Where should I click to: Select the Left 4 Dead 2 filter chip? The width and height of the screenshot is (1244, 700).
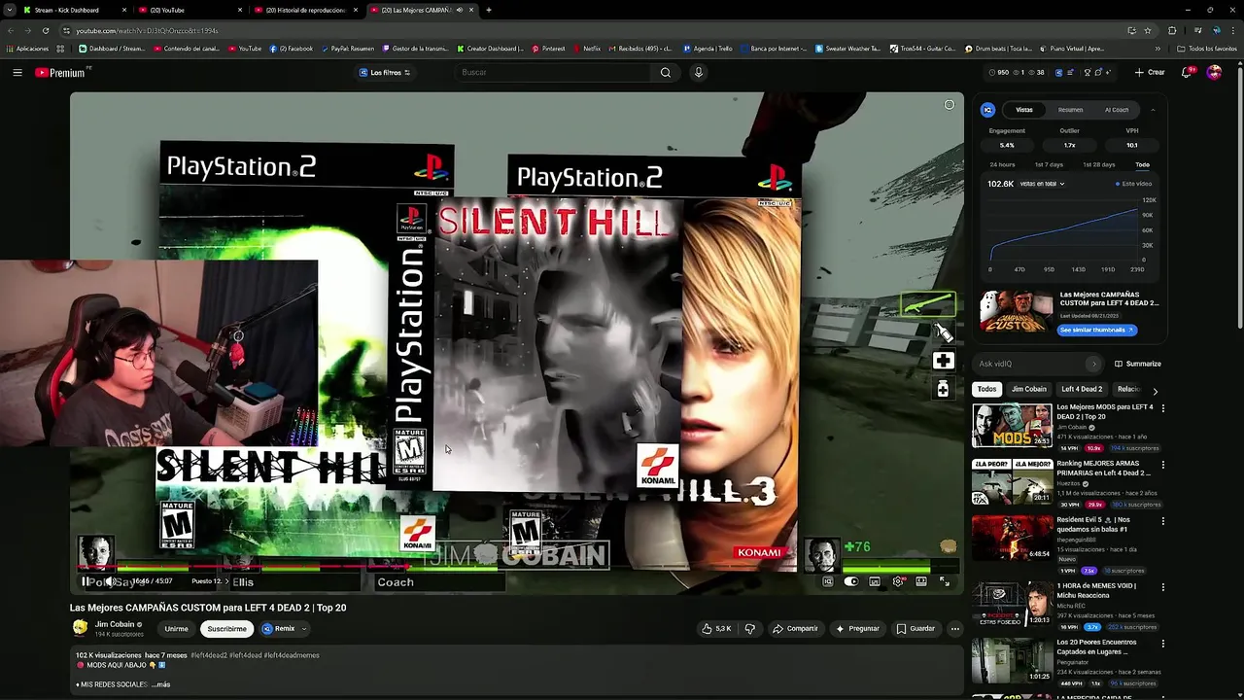click(x=1082, y=390)
